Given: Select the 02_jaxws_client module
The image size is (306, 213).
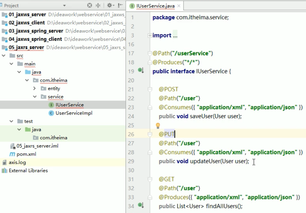Looking at the screenshot, I should [27, 23].
